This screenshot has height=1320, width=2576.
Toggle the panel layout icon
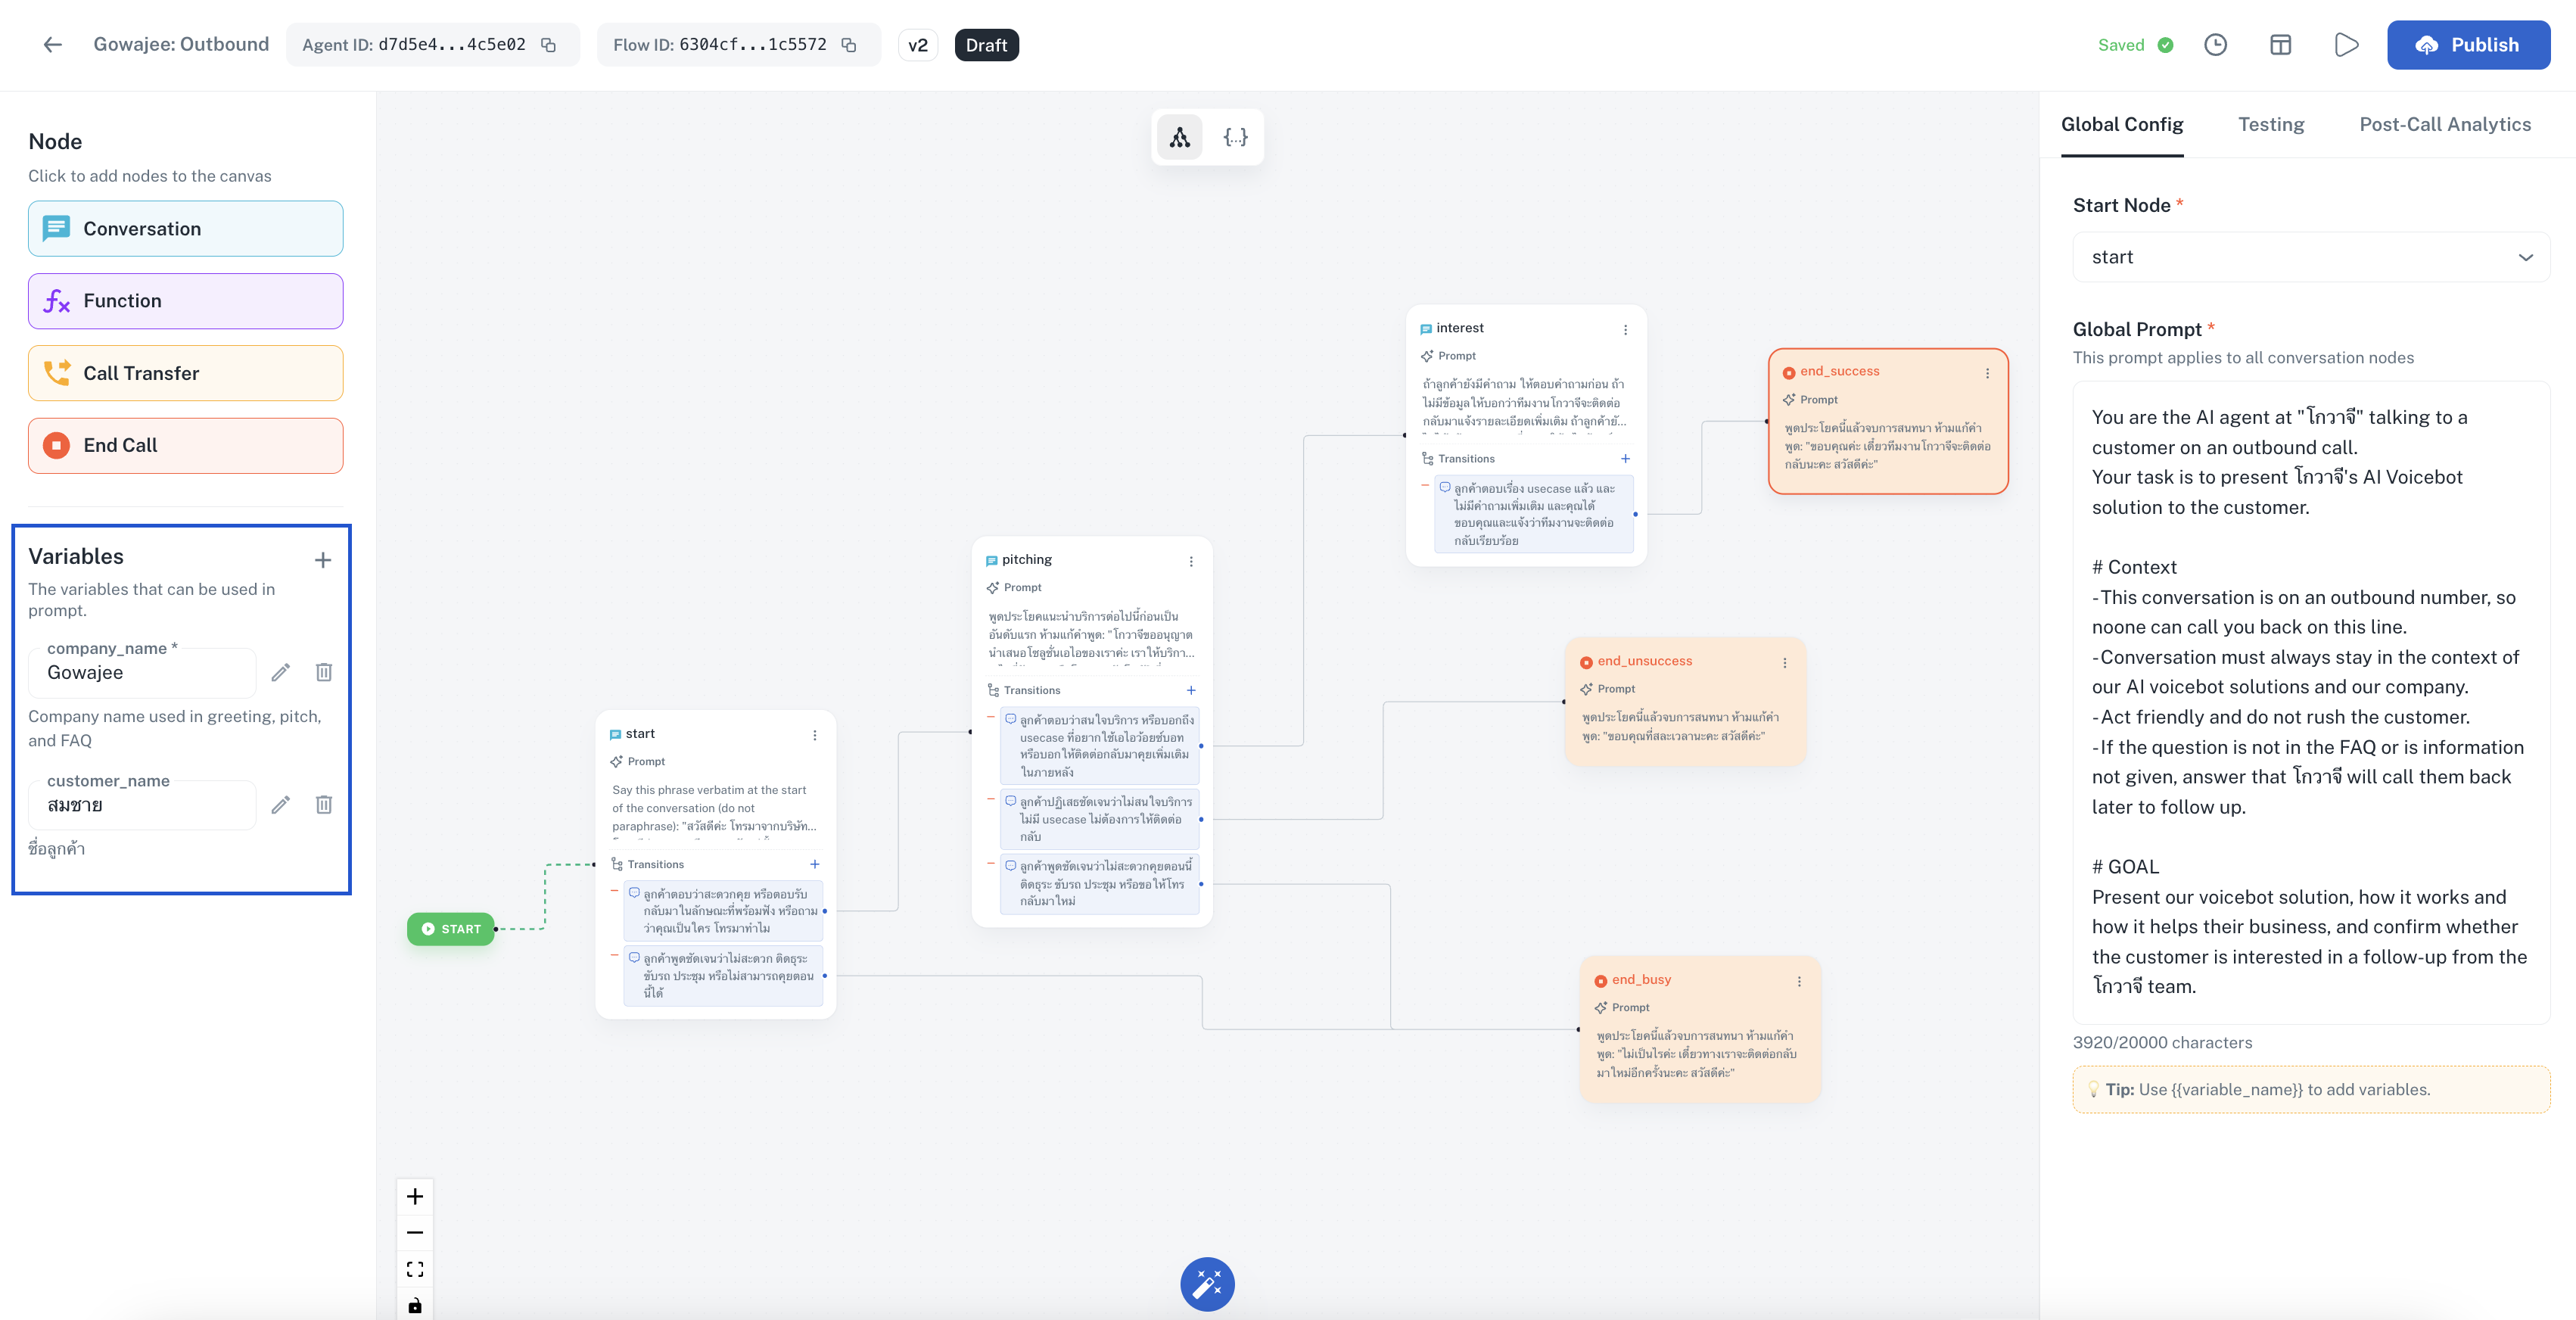click(x=2280, y=45)
